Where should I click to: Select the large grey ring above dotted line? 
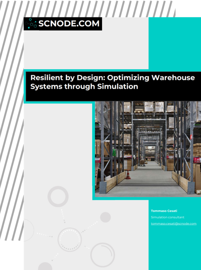(58, 196)
